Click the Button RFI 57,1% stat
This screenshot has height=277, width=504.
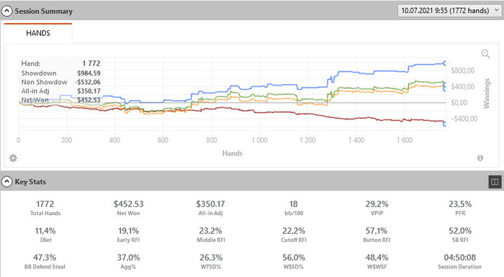pyautogui.click(x=377, y=235)
